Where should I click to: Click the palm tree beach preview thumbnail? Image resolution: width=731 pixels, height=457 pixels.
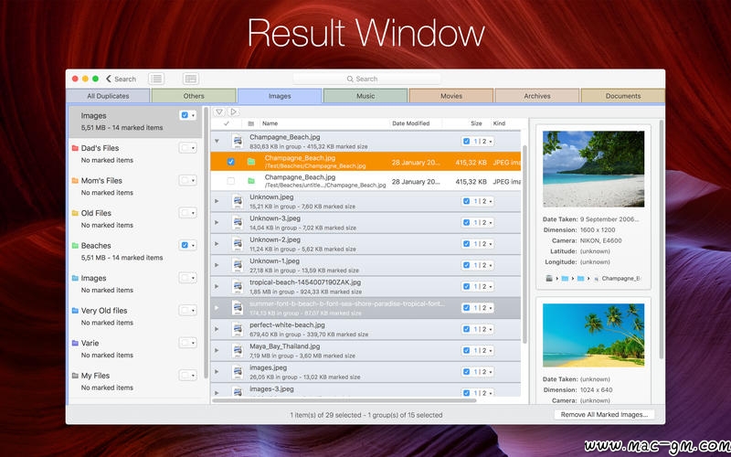[x=593, y=335]
